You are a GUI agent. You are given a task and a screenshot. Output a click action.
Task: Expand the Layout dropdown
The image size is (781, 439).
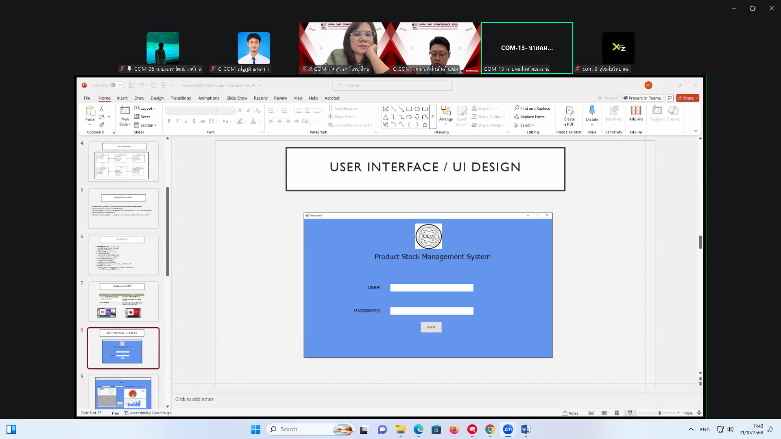coord(145,108)
